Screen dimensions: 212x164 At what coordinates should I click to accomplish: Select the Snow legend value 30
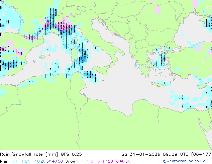click(x=116, y=161)
